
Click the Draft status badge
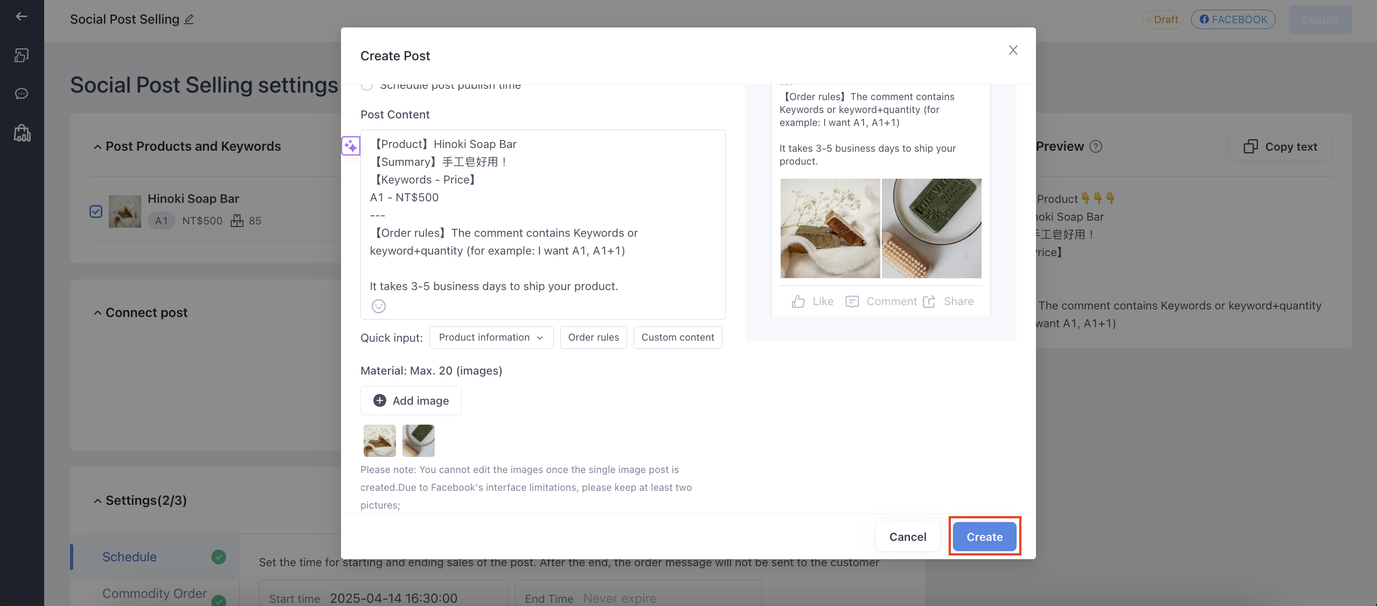tap(1162, 19)
